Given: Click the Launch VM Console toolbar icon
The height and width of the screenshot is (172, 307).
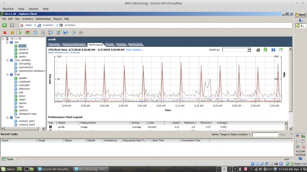Looking at the screenshot, I should click(58, 33).
